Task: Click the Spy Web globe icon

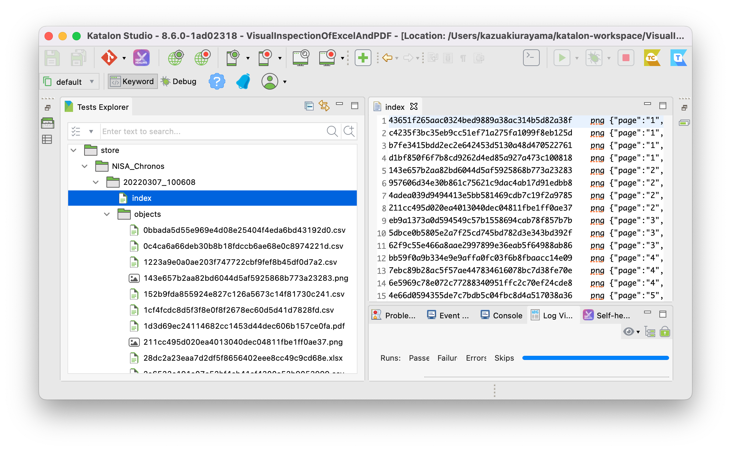Action: (x=176, y=58)
